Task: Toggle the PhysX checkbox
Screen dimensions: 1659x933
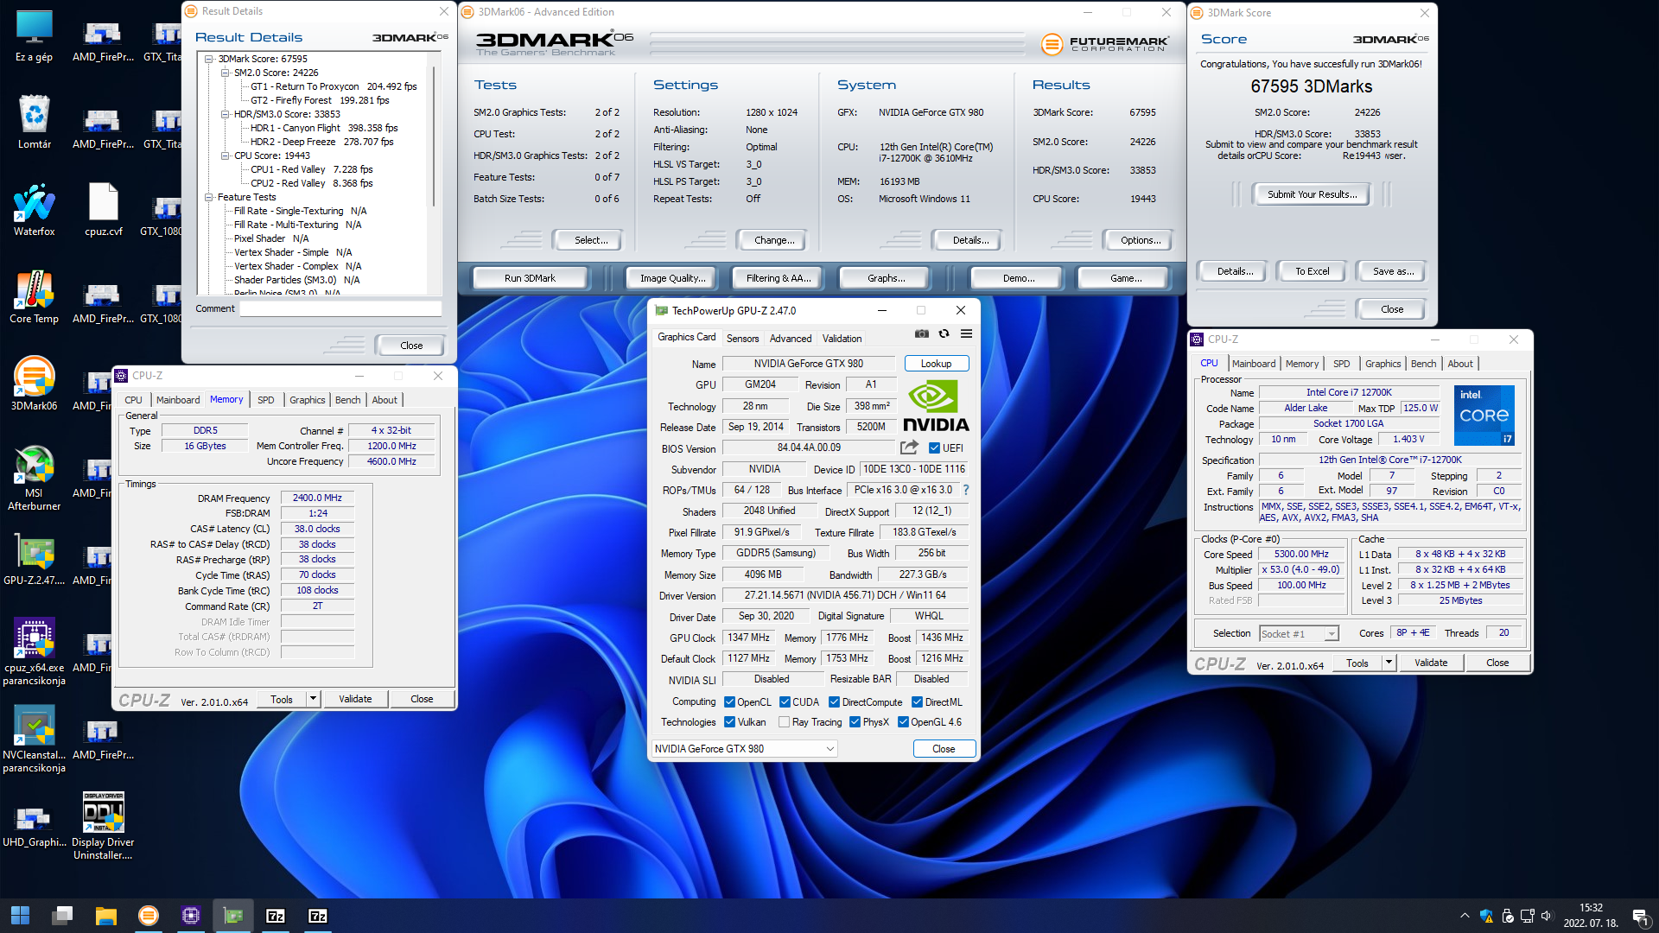Action: click(x=855, y=721)
